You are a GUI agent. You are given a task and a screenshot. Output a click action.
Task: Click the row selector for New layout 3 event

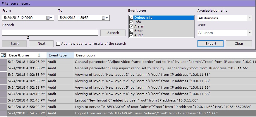click(x=4, y=75)
